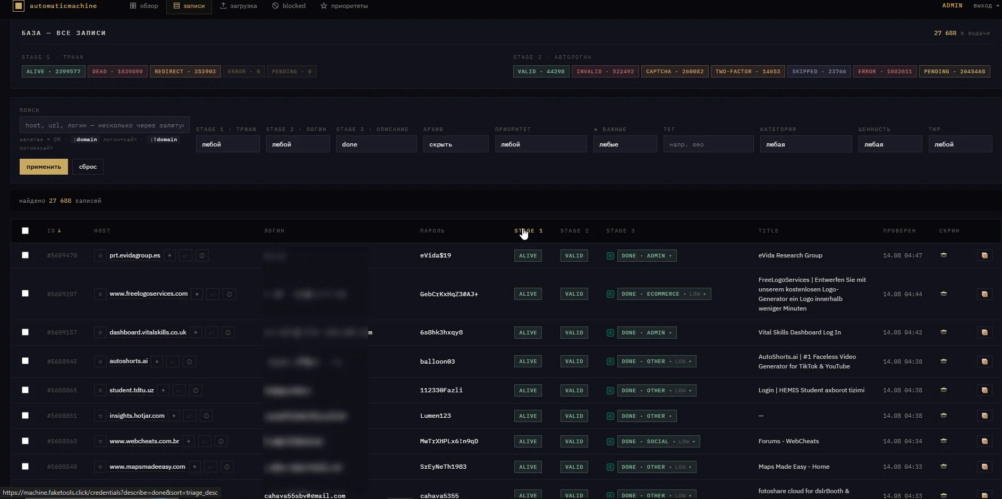This screenshot has height=499, width=1002.
Task: Click the green A badge in autoshorts.ai row
Action: click(x=610, y=362)
